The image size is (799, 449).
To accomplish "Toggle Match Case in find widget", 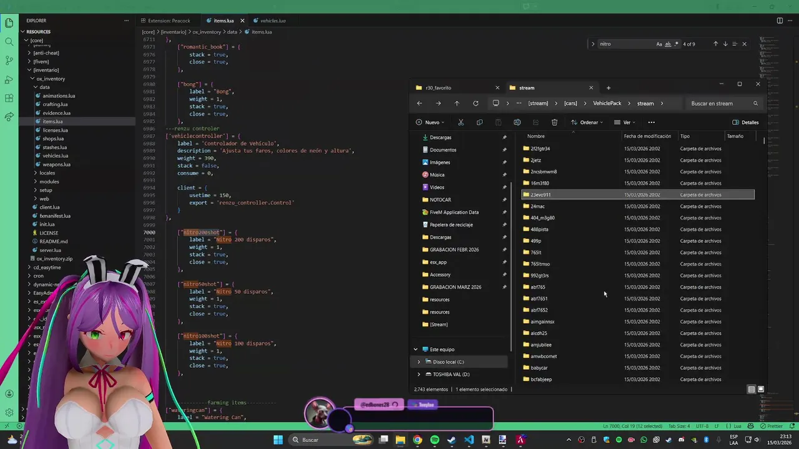I will [x=659, y=44].
